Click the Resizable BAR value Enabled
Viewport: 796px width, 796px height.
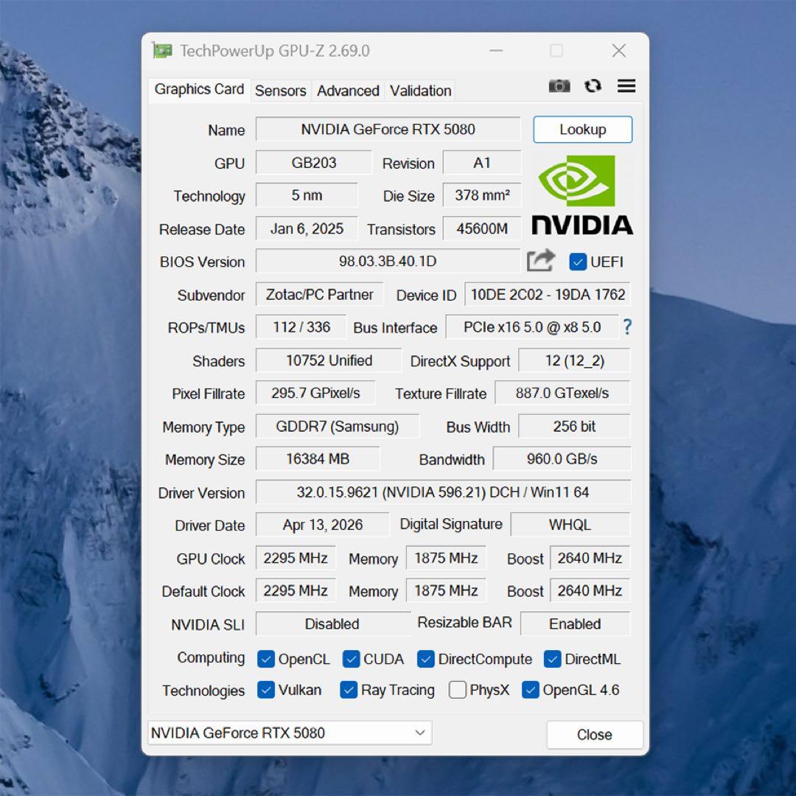(575, 624)
